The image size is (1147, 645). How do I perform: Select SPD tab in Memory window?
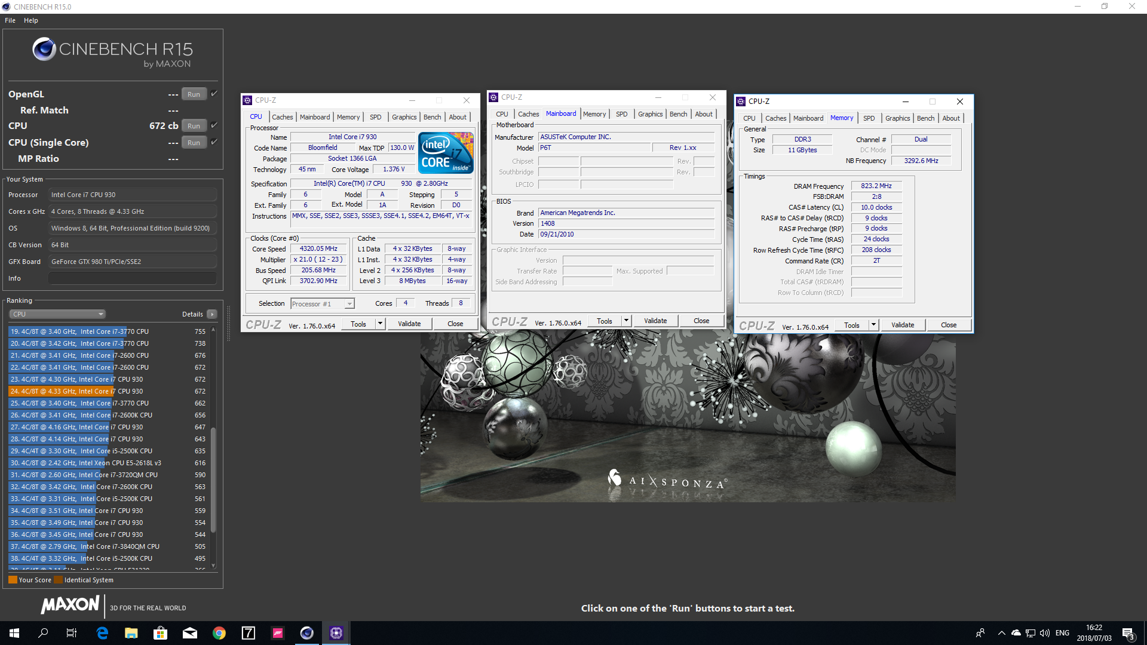tap(869, 118)
